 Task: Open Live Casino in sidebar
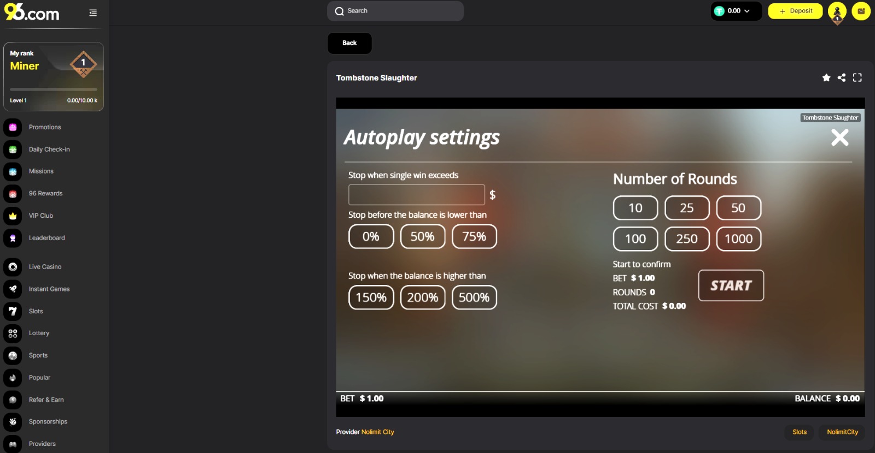coord(45,267)
